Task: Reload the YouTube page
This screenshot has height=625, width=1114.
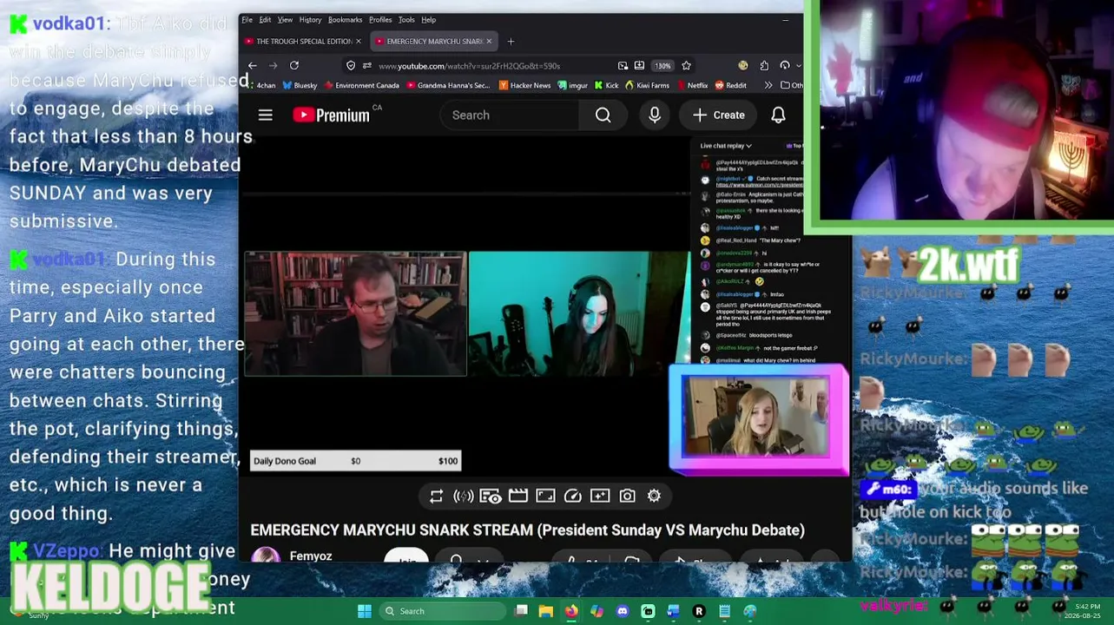Action: [x=294, y=66]
